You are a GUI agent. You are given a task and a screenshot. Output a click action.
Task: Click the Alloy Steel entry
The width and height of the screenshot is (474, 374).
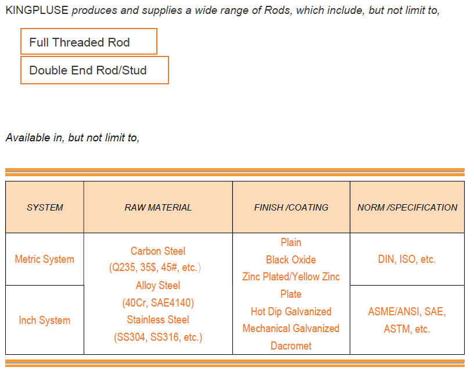(x=158, y=286)
